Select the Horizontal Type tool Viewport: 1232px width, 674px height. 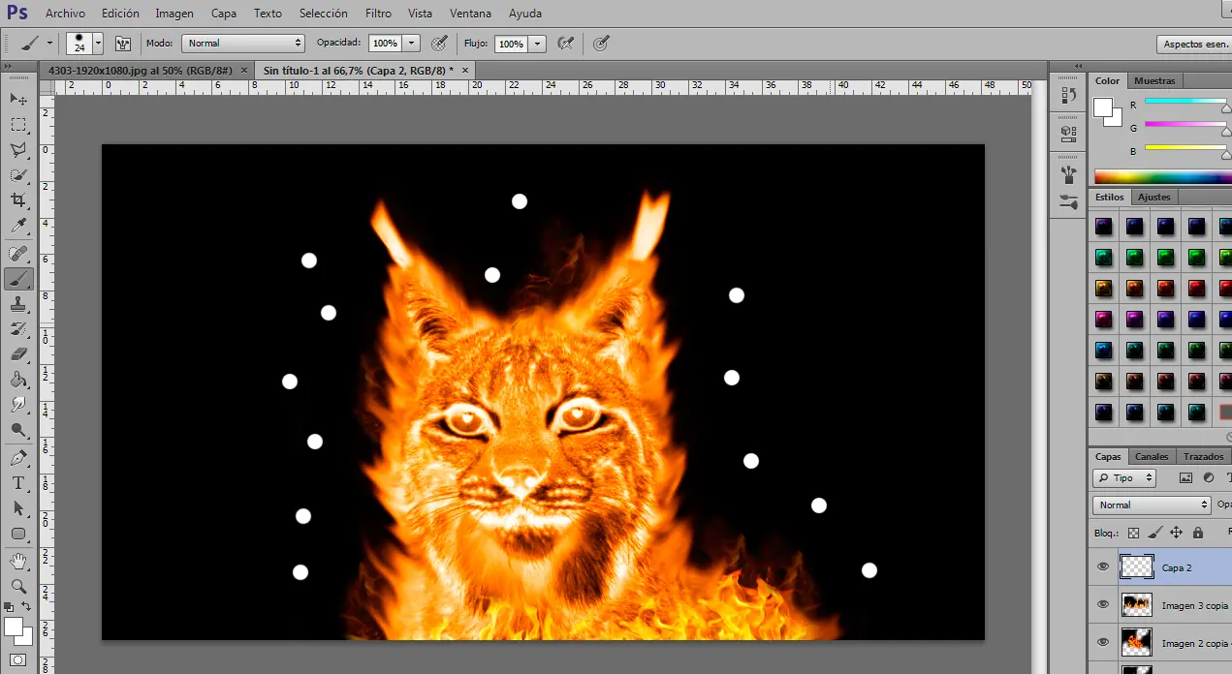(x=18, y=483)
